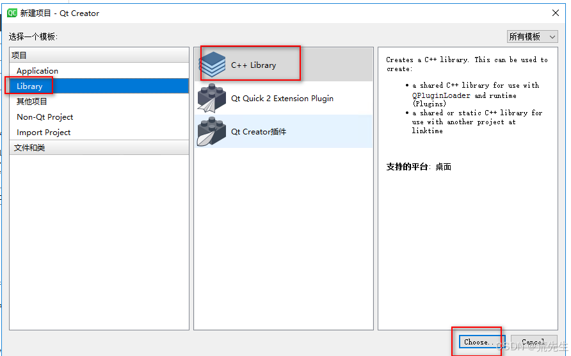Select Import Project category

point(99,133)
